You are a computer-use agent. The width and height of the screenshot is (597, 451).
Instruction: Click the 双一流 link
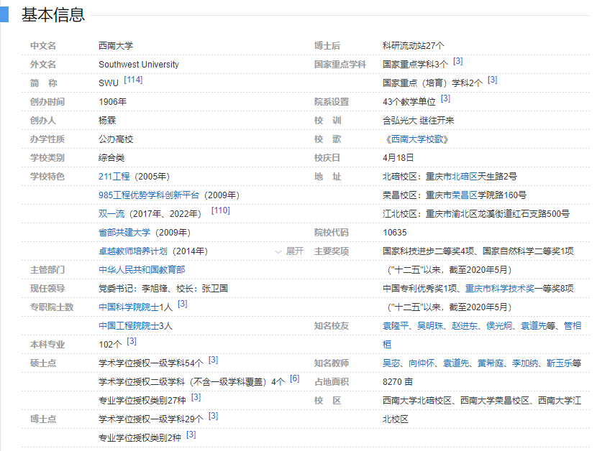[x=111, y=214]
